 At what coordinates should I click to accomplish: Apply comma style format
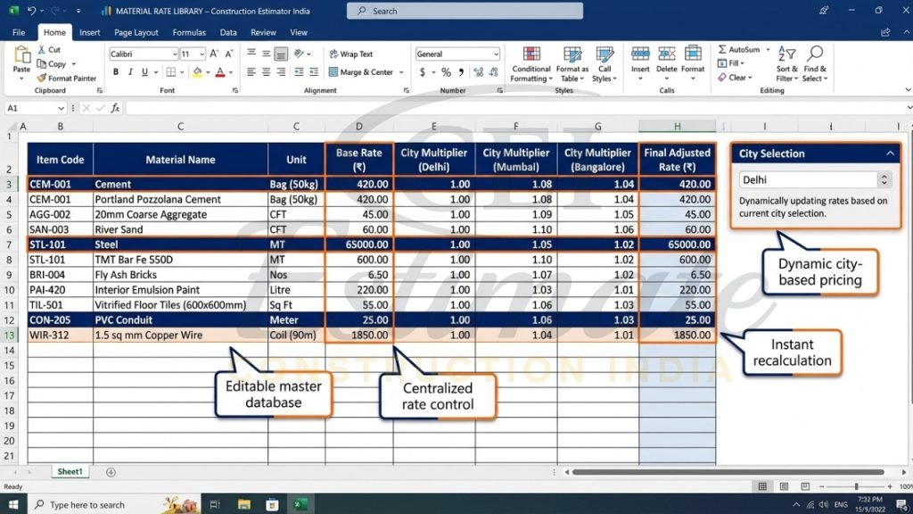click(x=461, y=71)
